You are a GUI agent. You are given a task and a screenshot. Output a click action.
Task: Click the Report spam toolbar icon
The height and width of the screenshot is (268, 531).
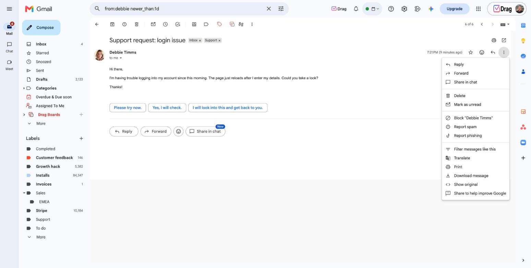(124, 24)
